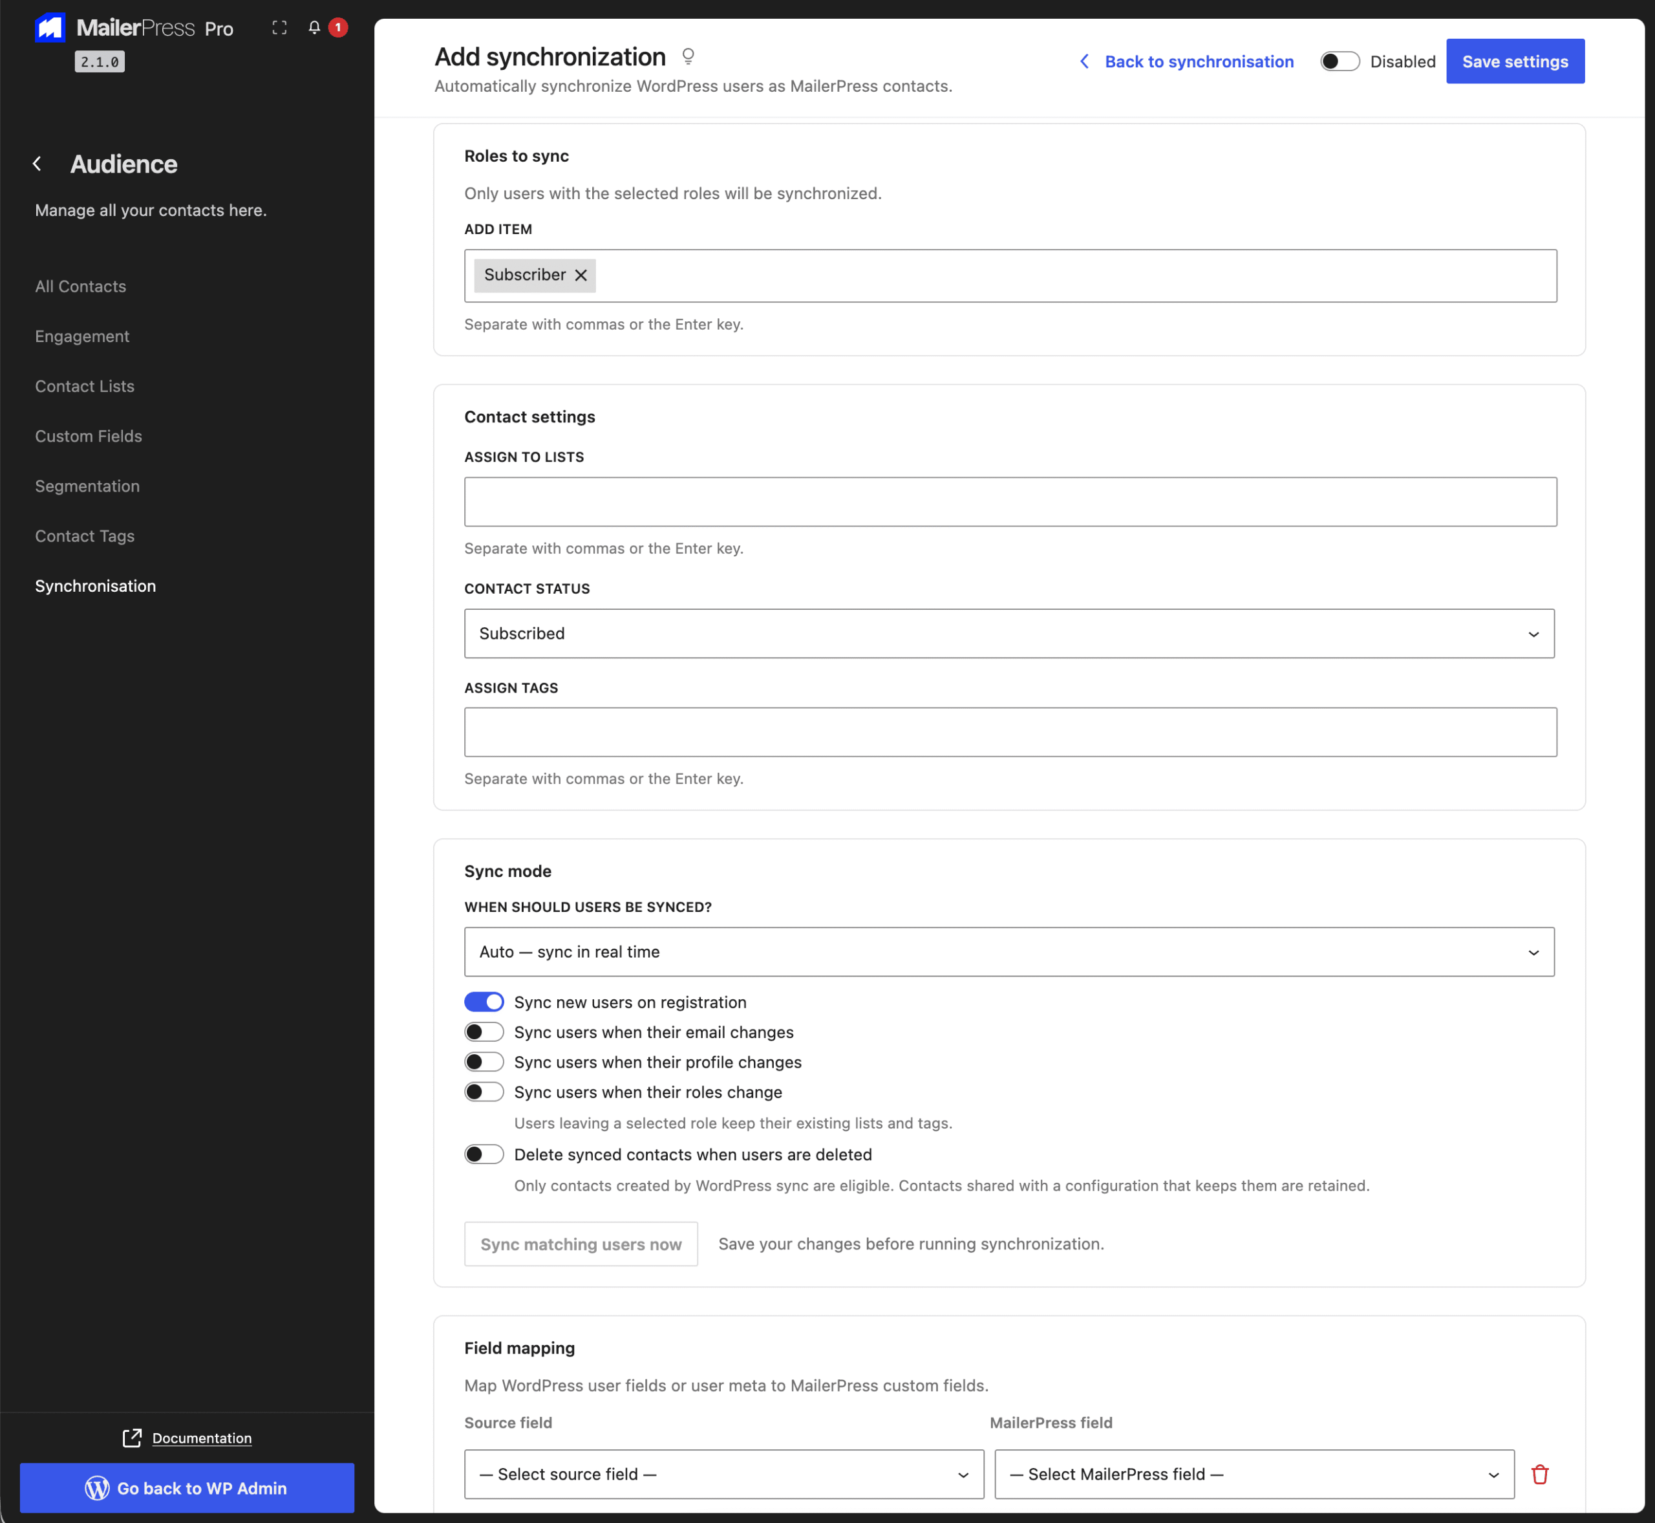Toggle the Disabled synchronization switch
1655x1523 pixels.
(1340, 61)
